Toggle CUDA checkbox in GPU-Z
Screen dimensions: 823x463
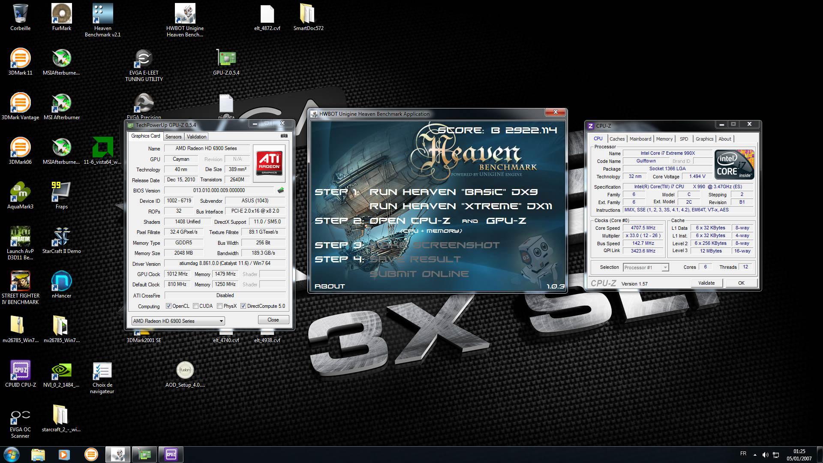195,306
